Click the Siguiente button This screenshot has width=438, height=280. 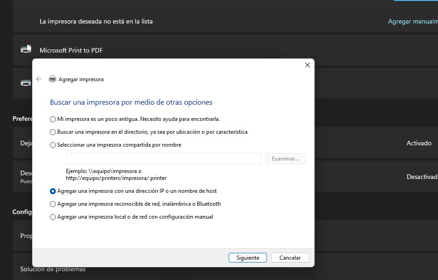pos(248,258)
